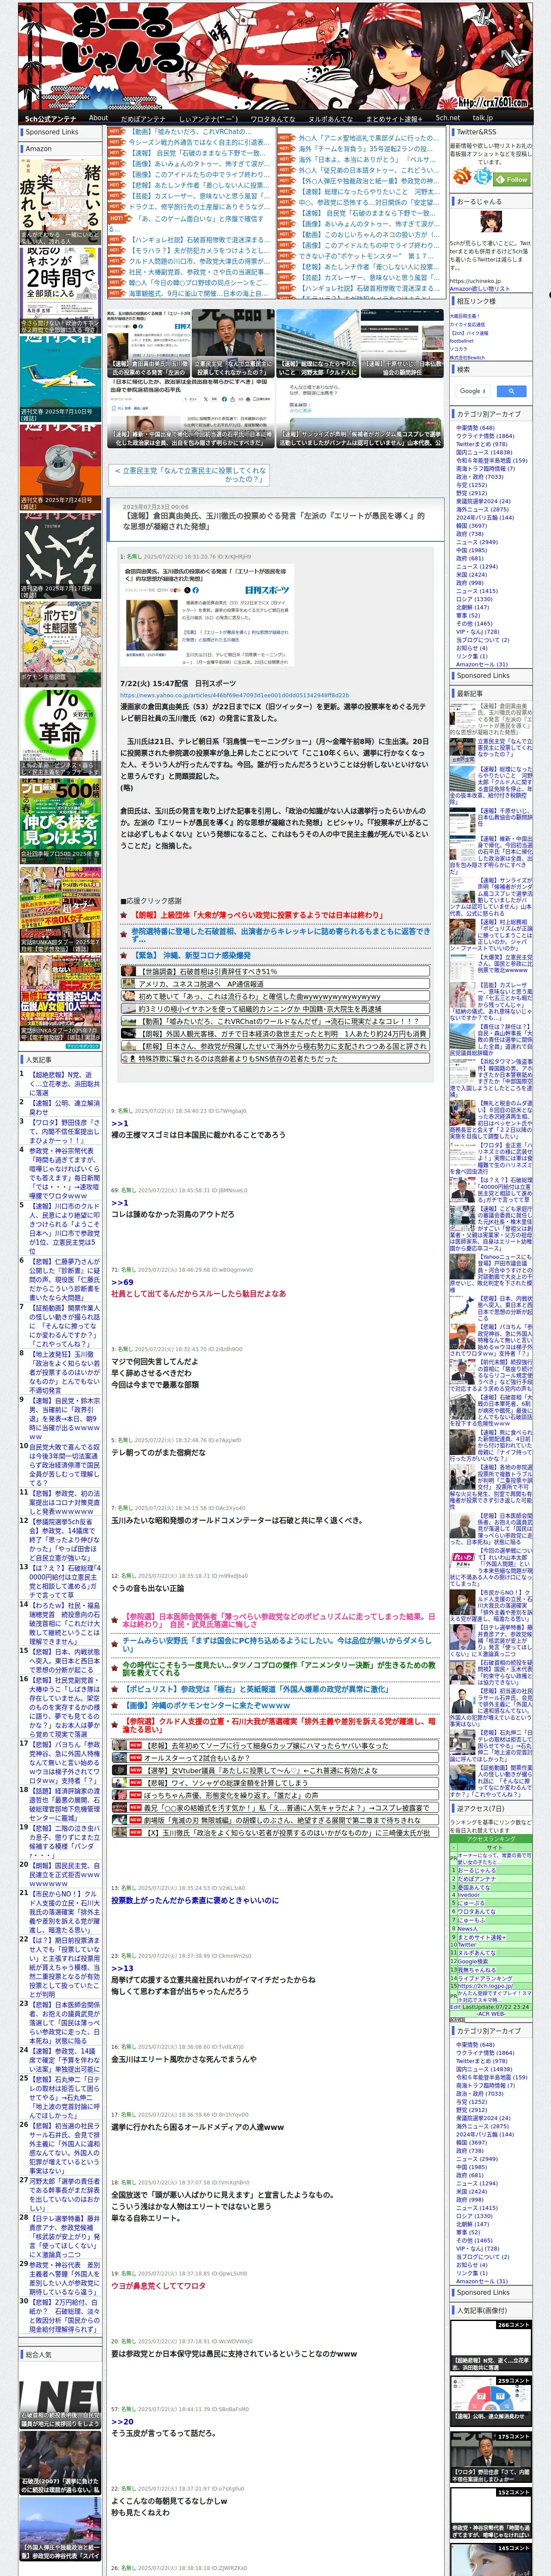Open starred link 上級団体「大衆が薄っぺらい政党に投票するようでは」
This screenshot has height=2576, width=551.
pos(257,914)
